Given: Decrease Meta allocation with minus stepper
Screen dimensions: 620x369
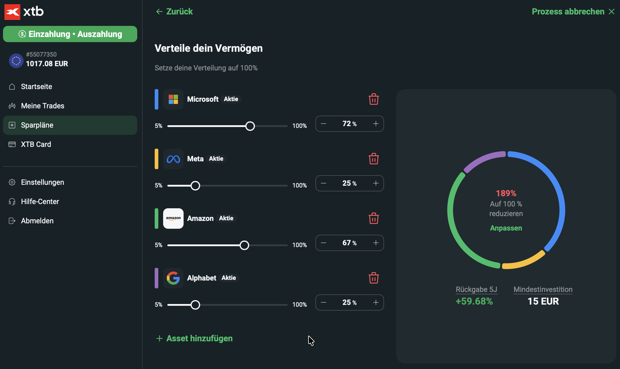Looking at the screenshot, I should click(x=324, y=183).
